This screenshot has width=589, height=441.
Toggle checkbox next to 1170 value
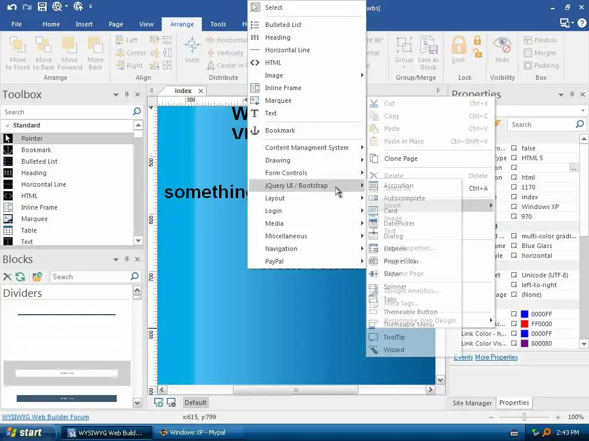click(514, 187)
